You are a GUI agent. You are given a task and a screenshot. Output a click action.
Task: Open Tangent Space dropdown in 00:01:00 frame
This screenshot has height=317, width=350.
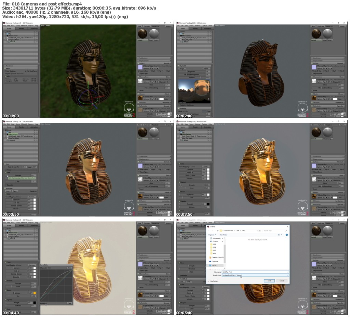click(14, 74)
